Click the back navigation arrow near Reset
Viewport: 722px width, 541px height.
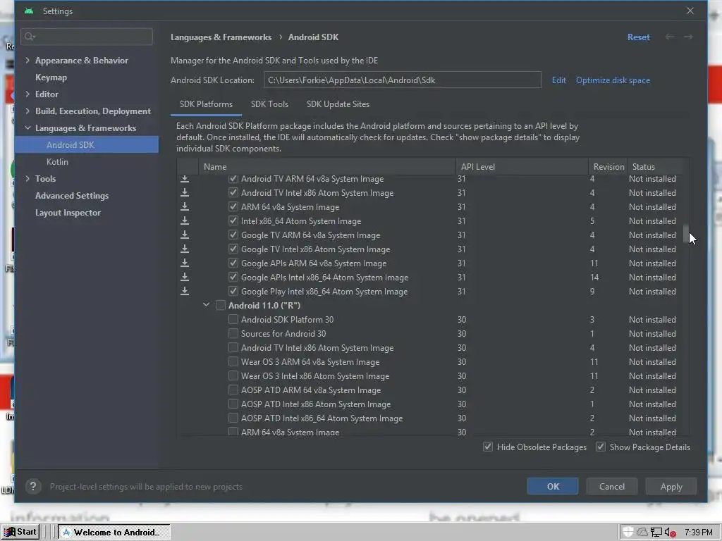point(670,37)
